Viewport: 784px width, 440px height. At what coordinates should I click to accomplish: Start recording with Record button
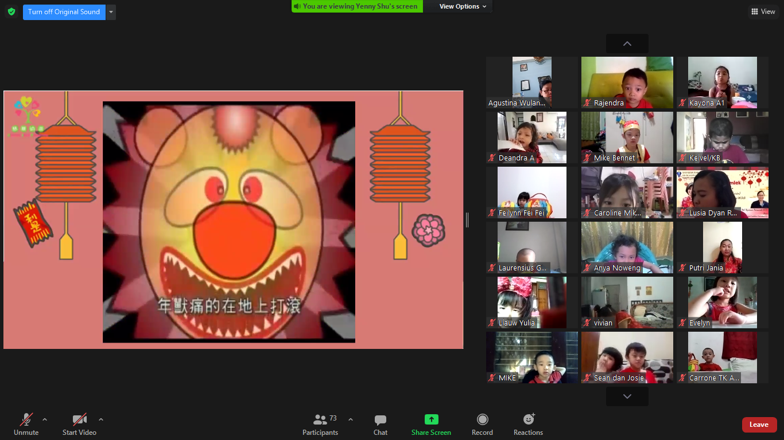click(482, 425)
